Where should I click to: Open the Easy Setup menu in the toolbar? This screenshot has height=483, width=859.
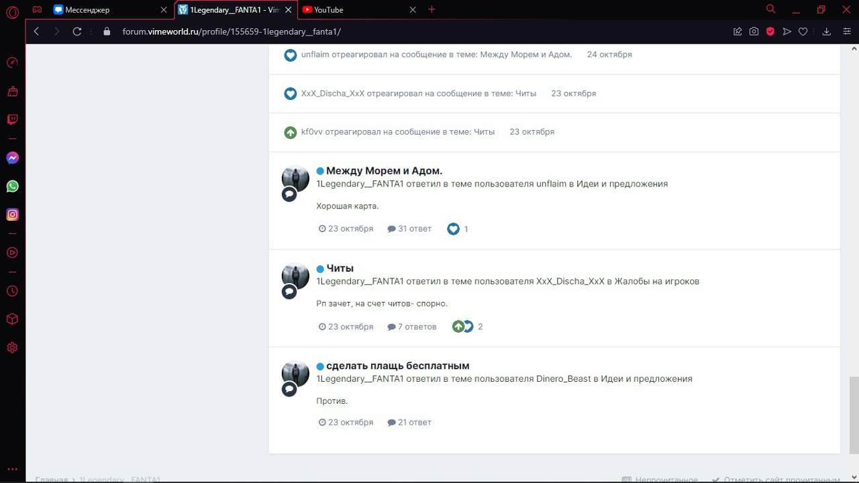pyautogui.click(x=846, y=32)
